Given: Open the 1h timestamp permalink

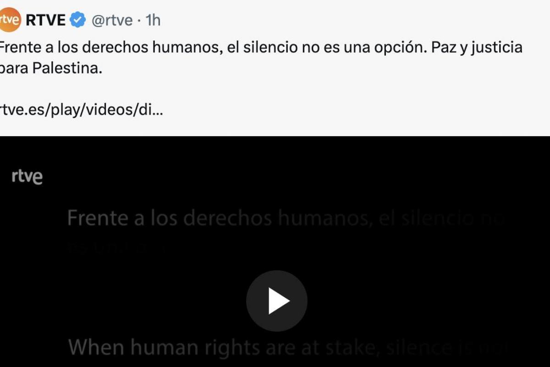Looking at the screenshot, I should (x=153, y=20).
